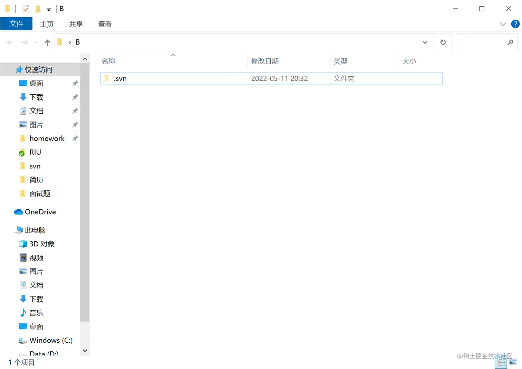Open the RIU folder in sidebar
The width and height of the screenshot is (522, 369).
pyautogui.click(x=35, y=152)
